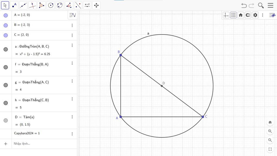This screenshot has height=156, width=277.
Task: Hide circle a using its visibility marble
Action: (6, 49)
